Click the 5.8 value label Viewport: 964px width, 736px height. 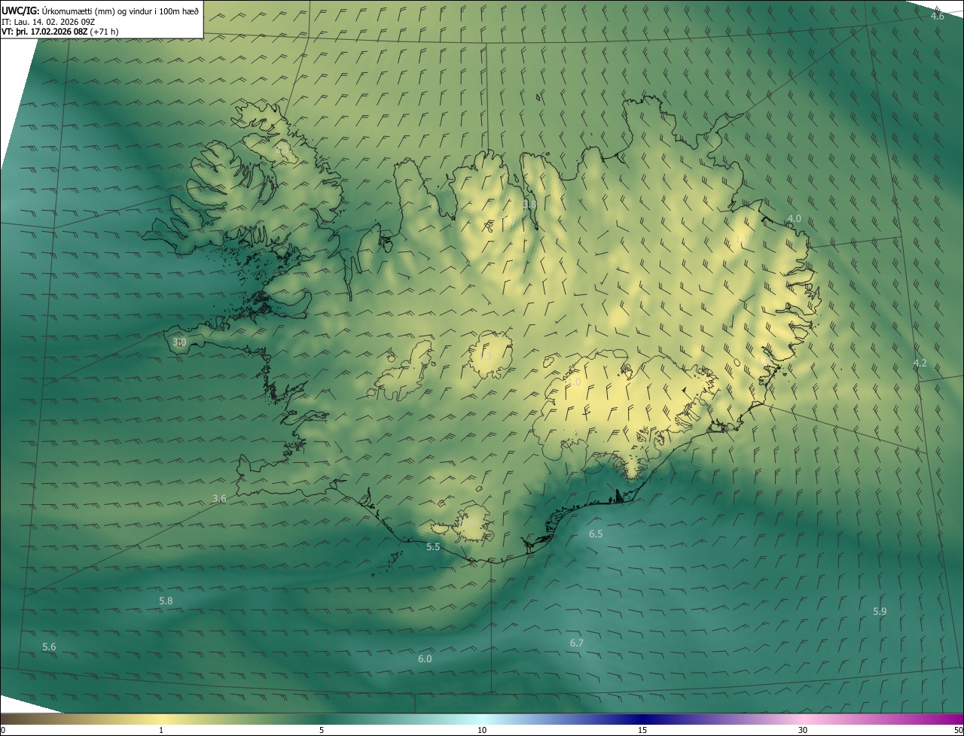coord(166,601)
